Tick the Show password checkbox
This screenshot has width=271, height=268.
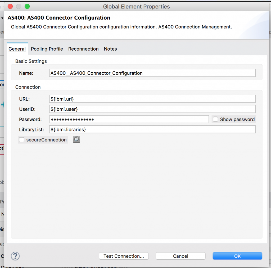[215, 119]
